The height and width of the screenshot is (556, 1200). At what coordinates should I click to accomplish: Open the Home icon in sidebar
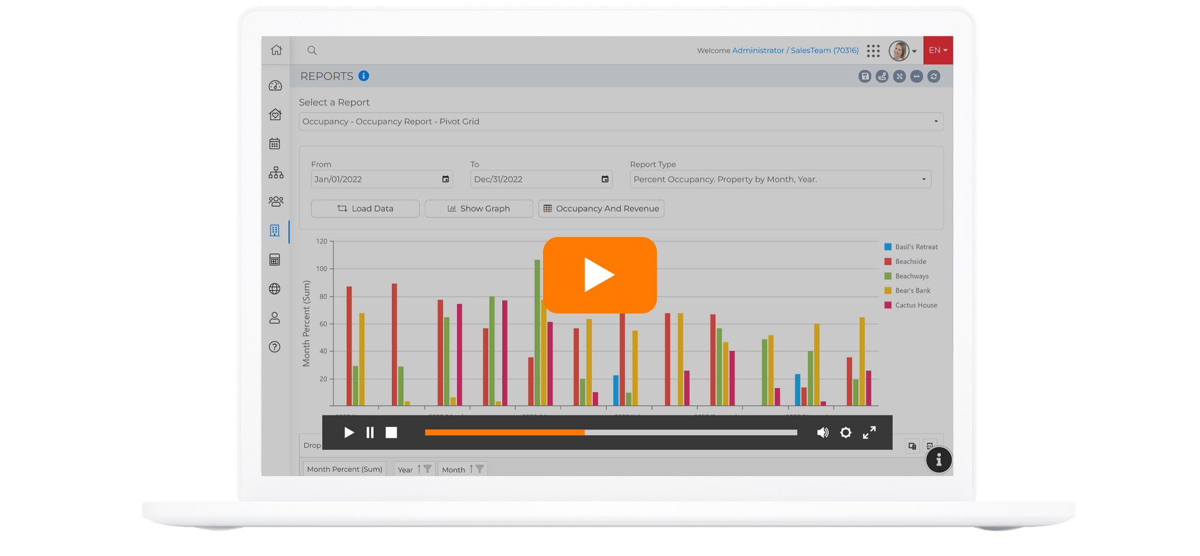click(x=276, y=50)
